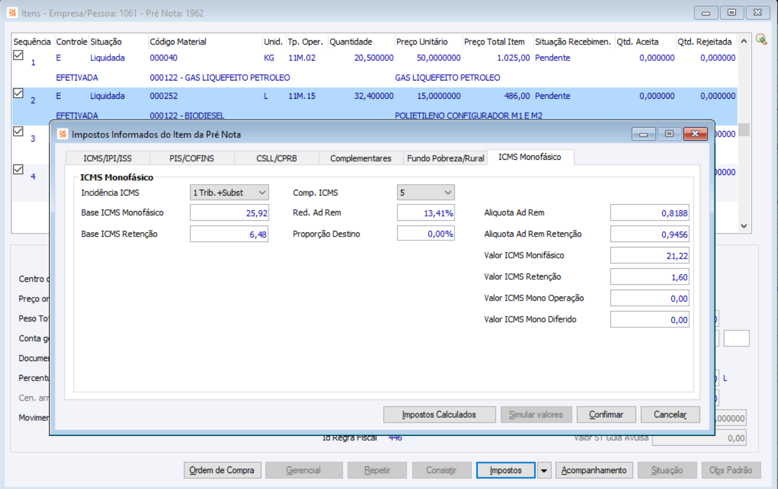Click the Impostos Calculados button
This screenshot has height=489, width=778.
pos(439,415)
